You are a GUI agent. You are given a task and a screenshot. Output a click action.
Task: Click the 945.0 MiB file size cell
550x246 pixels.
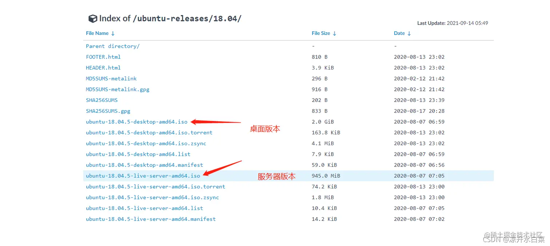pos(326,176)
